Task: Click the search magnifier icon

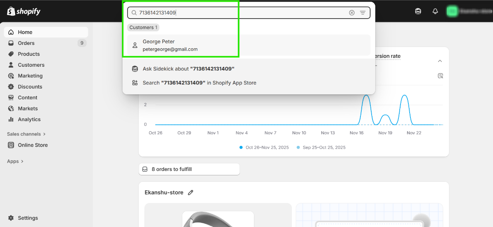Action: 134,12
